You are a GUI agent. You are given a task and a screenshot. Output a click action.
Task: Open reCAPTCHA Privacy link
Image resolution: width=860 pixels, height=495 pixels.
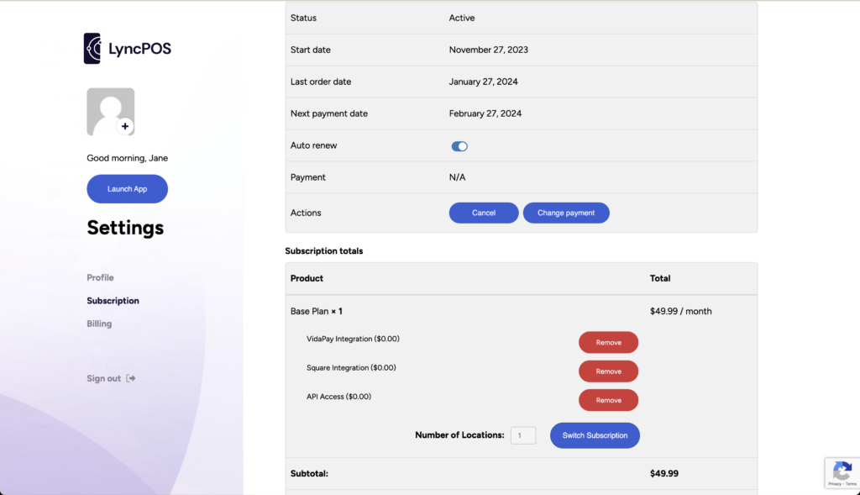(834, 484)
